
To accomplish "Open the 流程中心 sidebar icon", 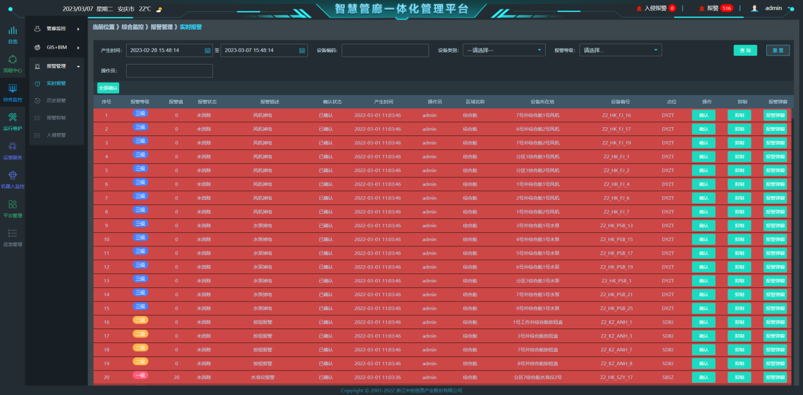I will click(x=13, y=60).
